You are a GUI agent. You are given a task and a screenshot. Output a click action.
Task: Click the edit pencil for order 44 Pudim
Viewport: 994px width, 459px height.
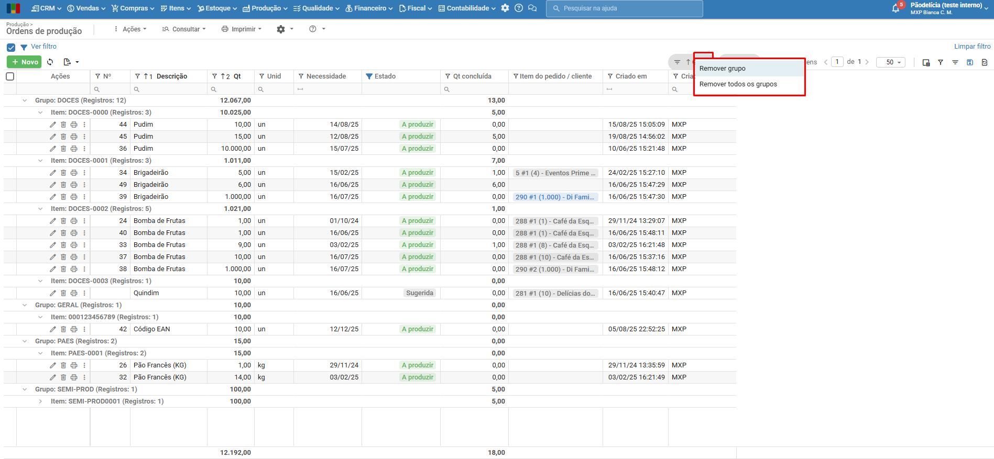(x=53, y=125)
